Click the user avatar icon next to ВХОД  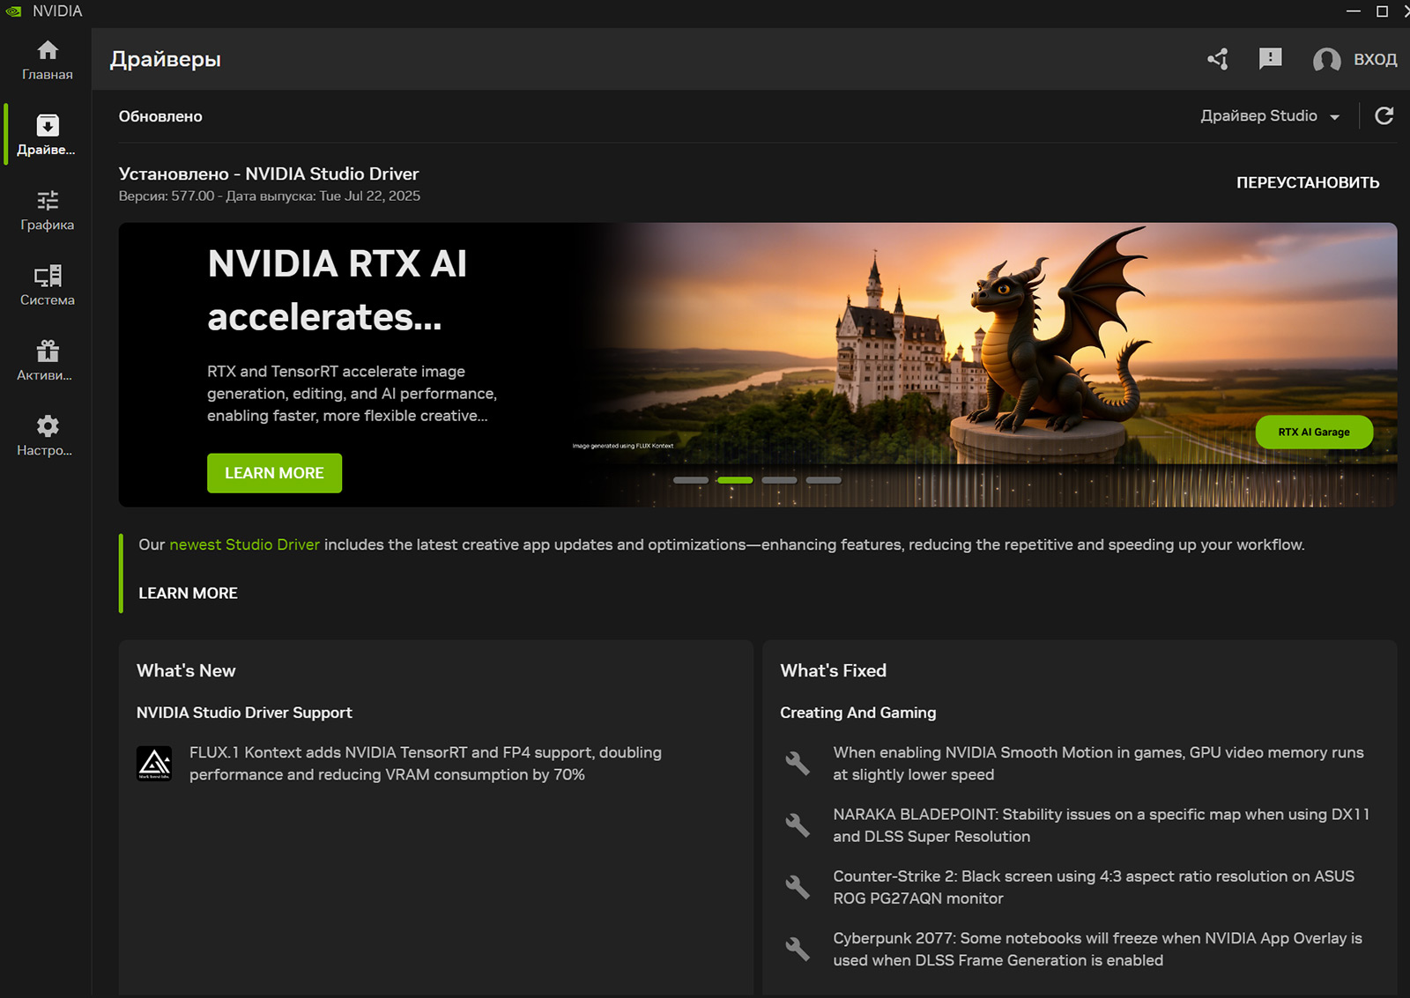[x=1326, y=59]
